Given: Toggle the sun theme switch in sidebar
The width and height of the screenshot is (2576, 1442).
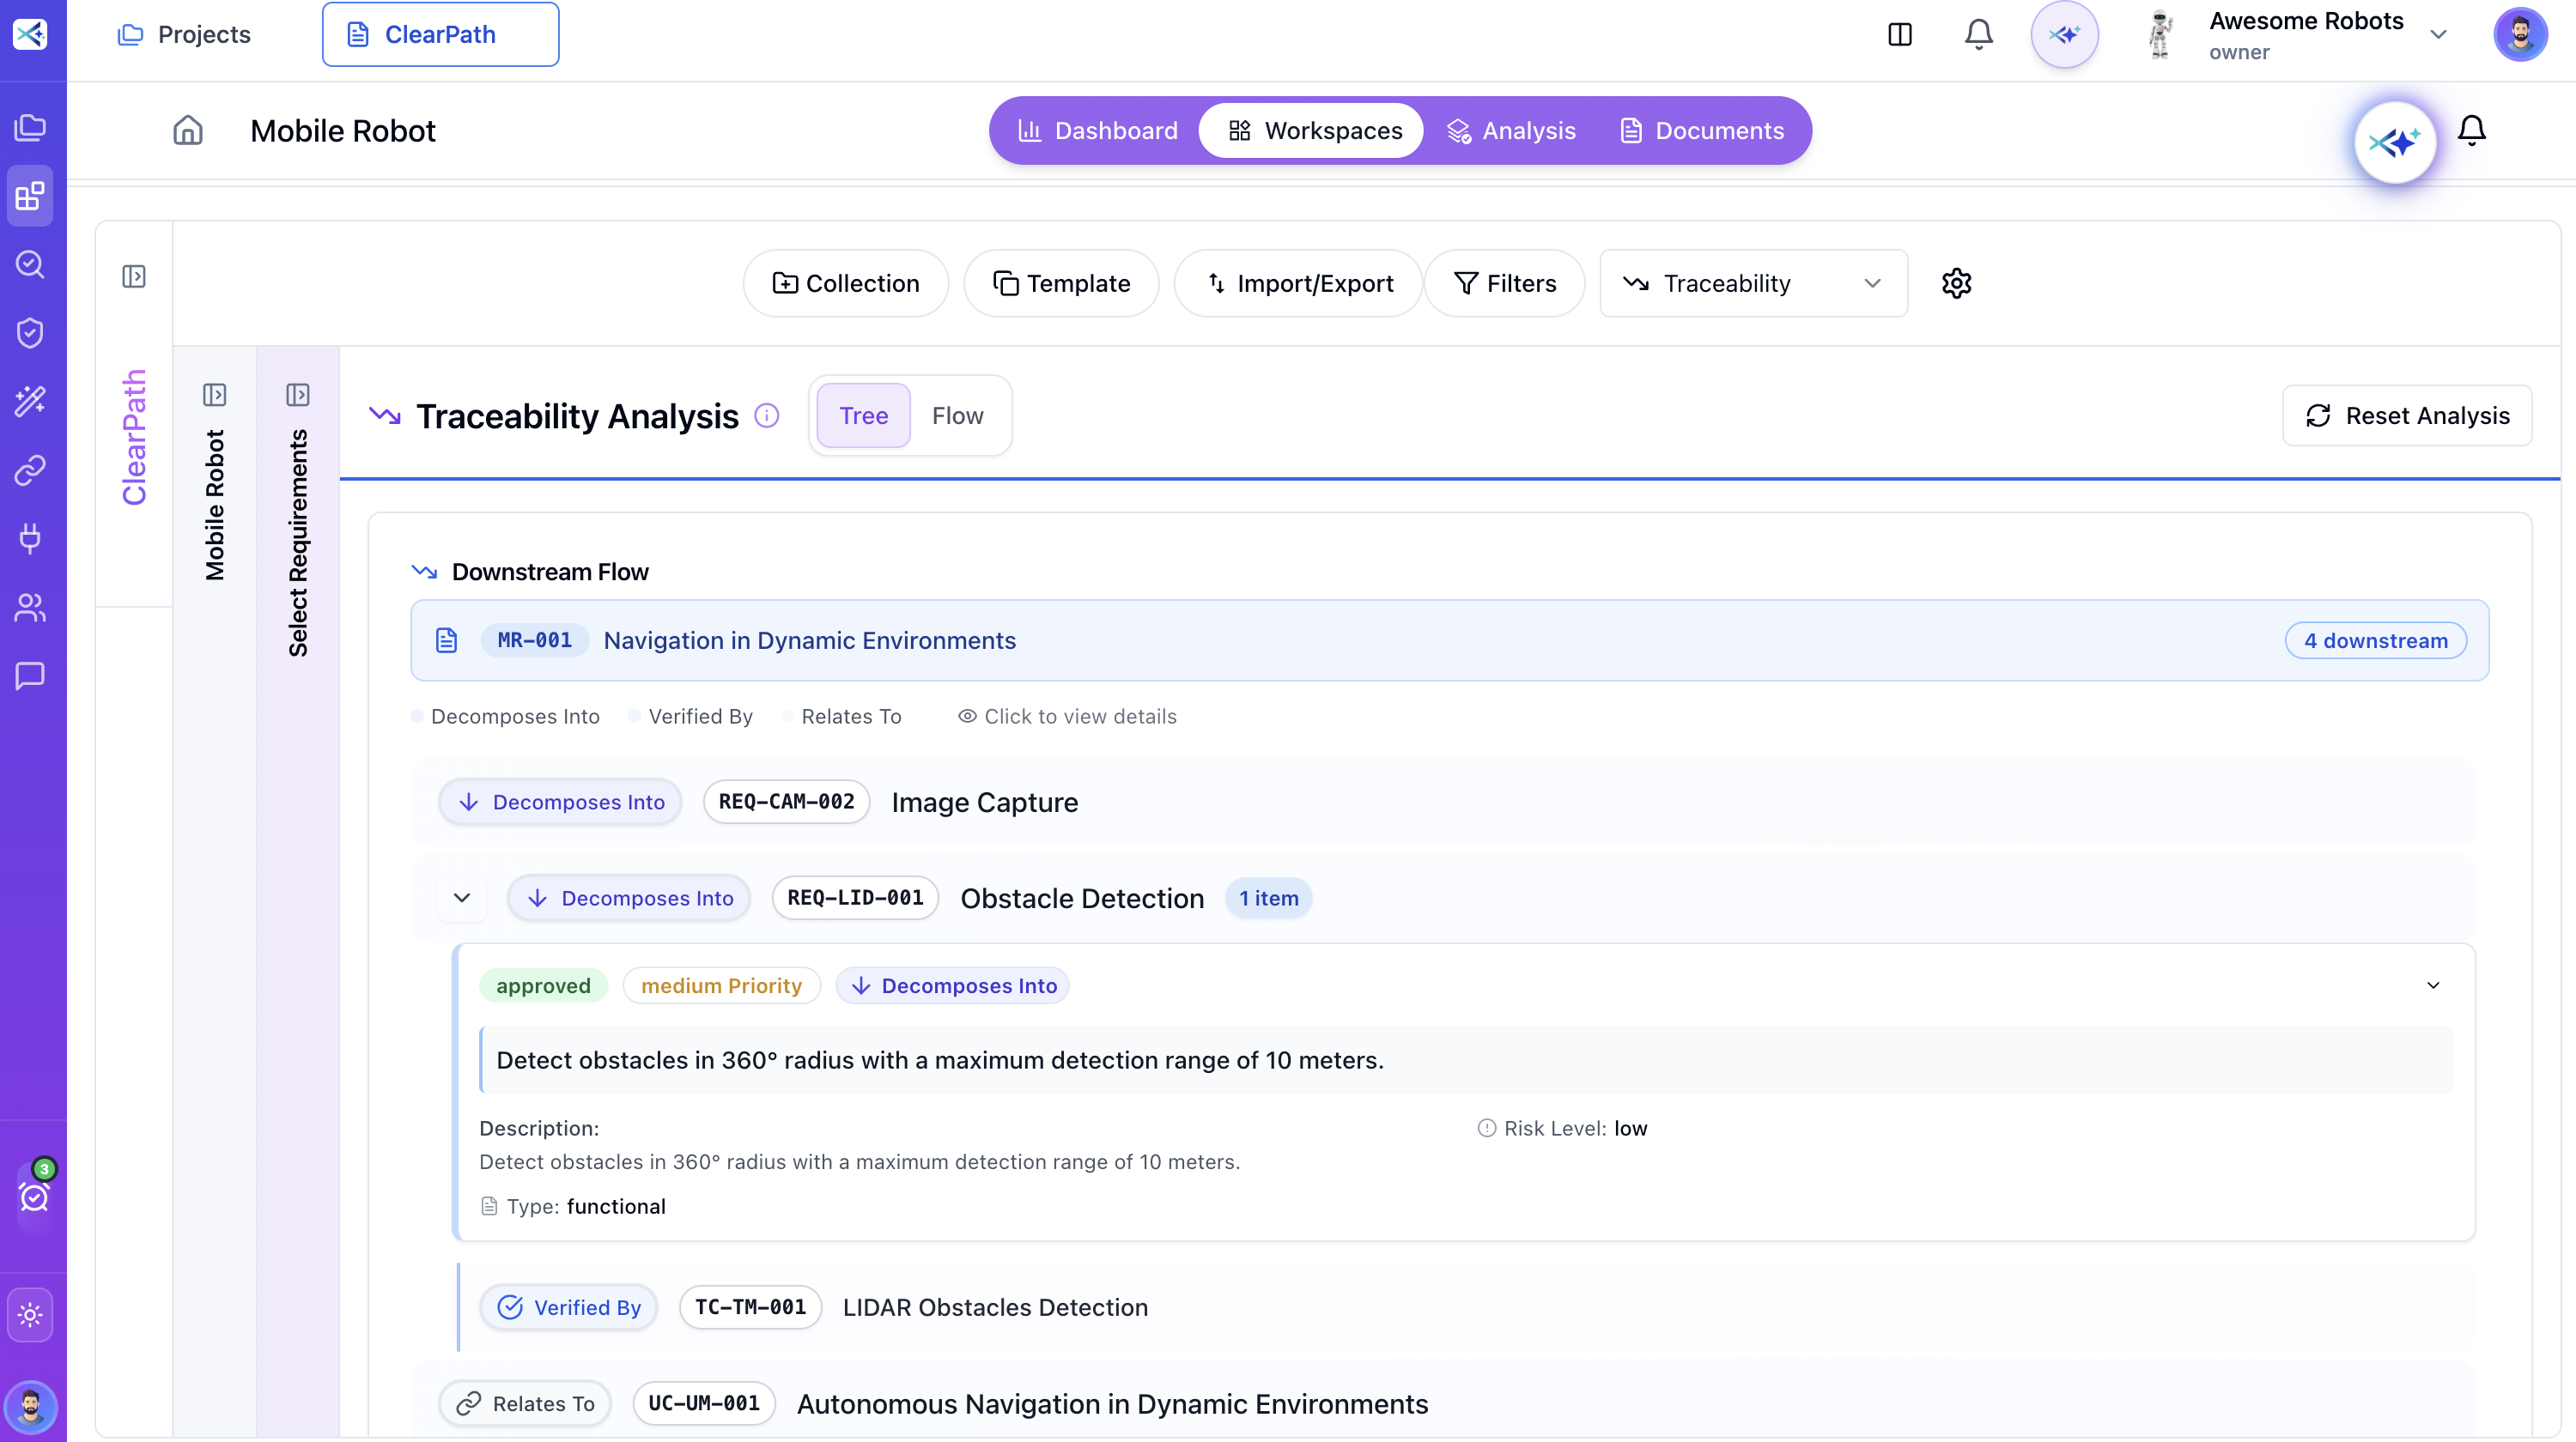Looking at the screenshot, I should [x=30, y=1315].
